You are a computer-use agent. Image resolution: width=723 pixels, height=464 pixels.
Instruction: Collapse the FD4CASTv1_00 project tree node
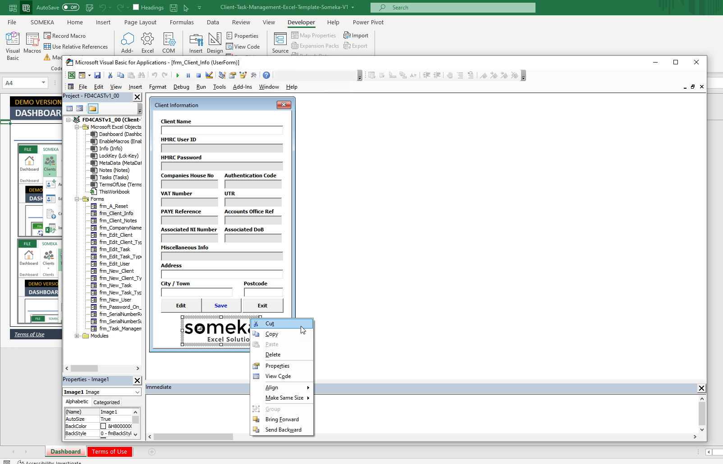69,120
